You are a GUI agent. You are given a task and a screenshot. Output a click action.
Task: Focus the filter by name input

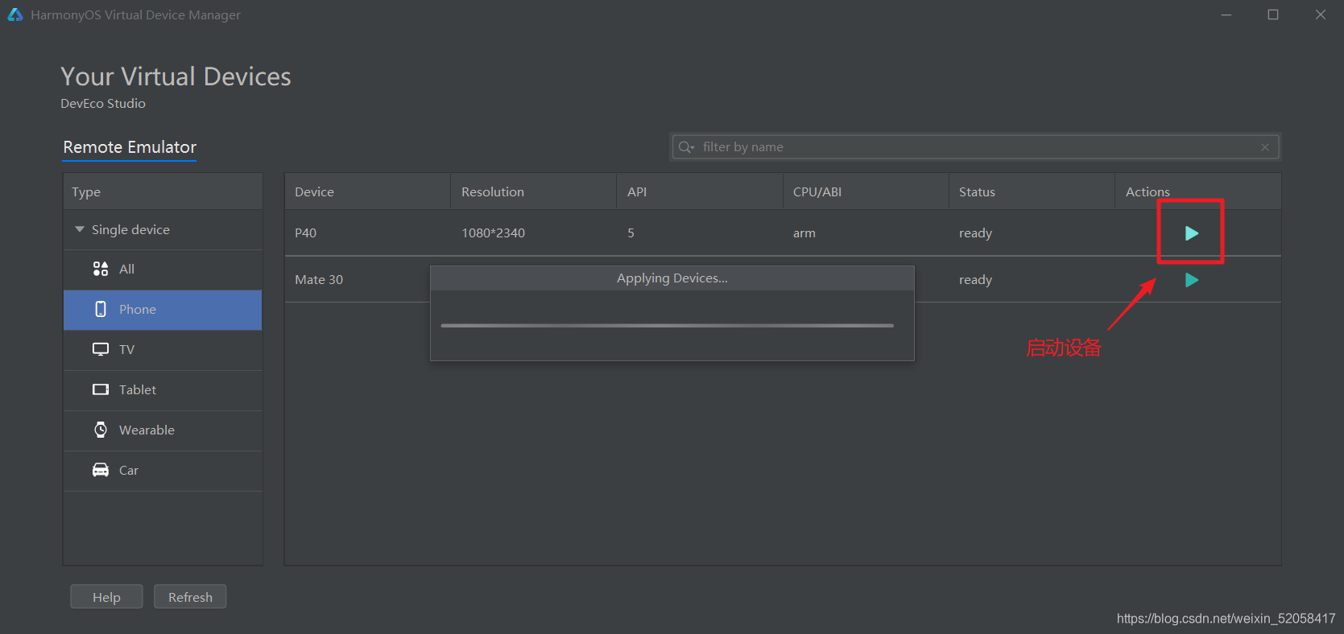[x=975, y=147]
